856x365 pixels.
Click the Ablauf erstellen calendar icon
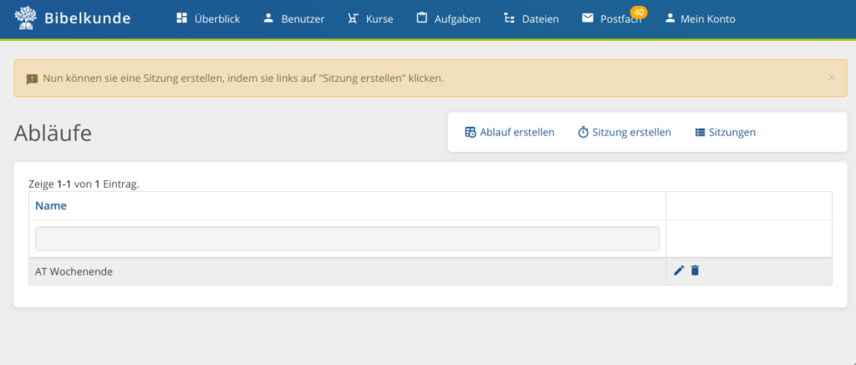[x=470, y=132]
